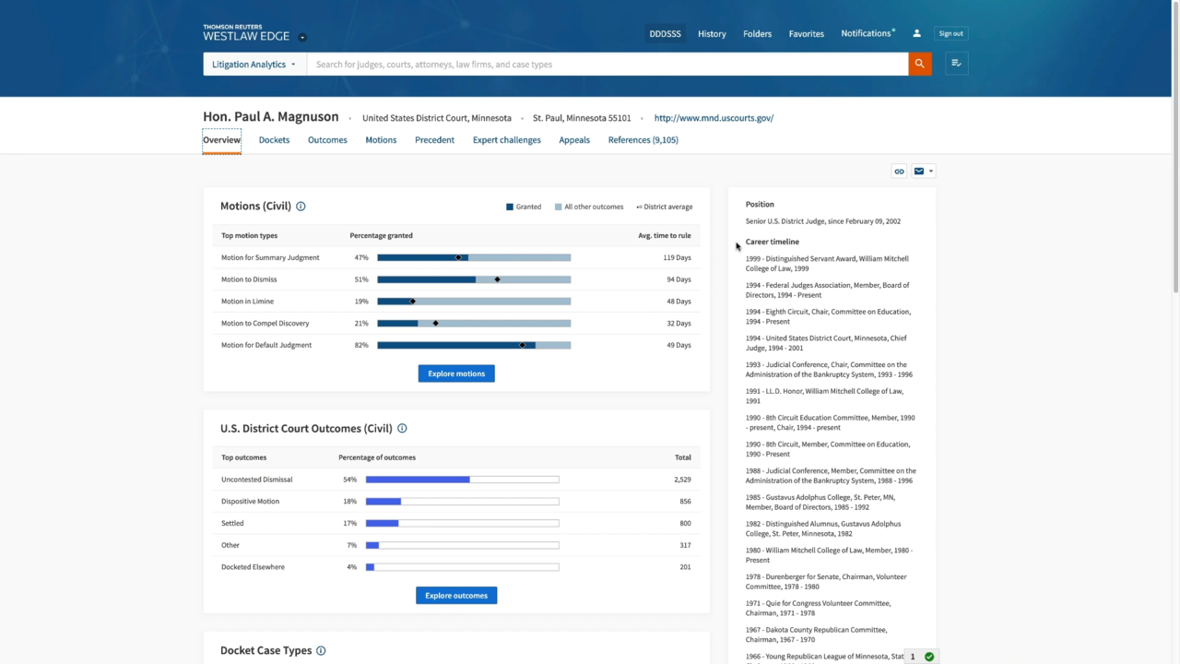
Task: Open the user profile icon
Action: point(916,33)
